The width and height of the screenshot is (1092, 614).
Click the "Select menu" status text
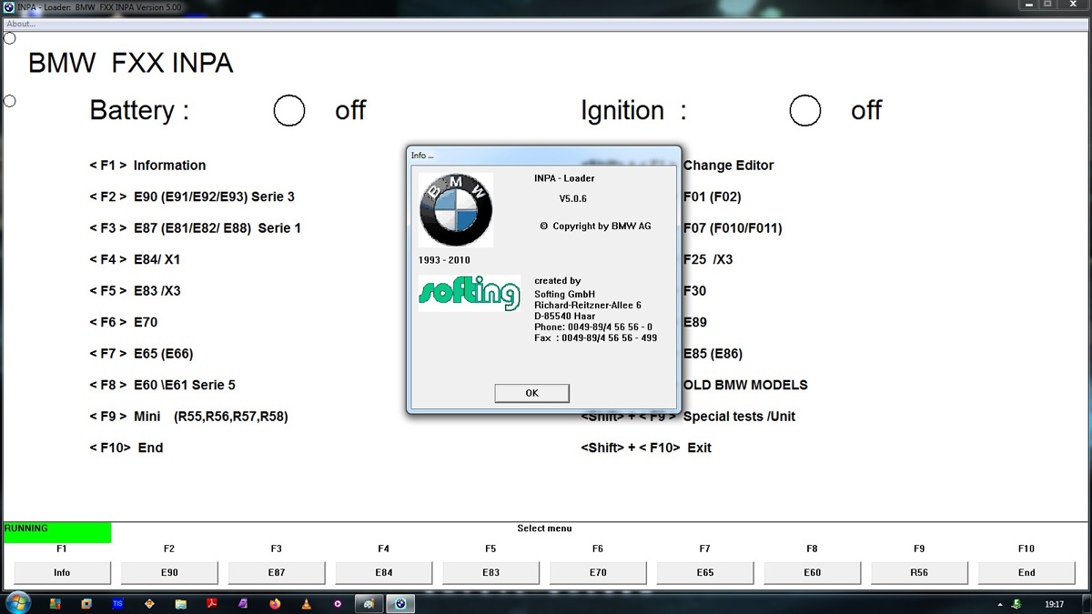544,528
